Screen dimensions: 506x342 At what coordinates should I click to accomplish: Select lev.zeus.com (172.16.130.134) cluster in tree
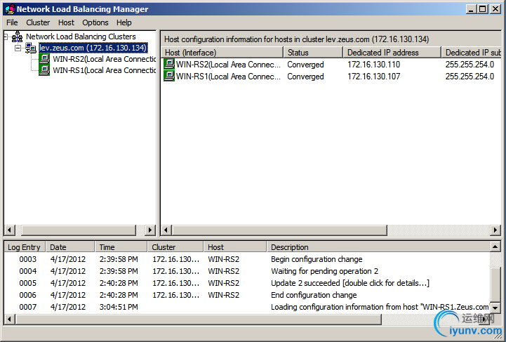(93, 48)
